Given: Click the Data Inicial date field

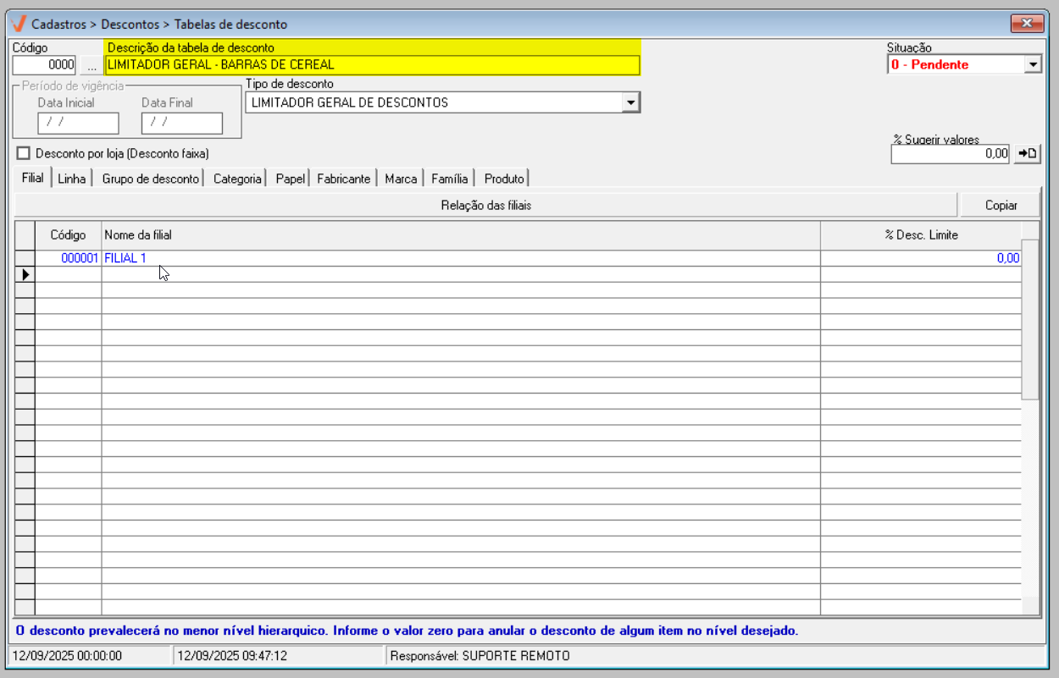Looking at the screenshot, I should coord(78,123).
